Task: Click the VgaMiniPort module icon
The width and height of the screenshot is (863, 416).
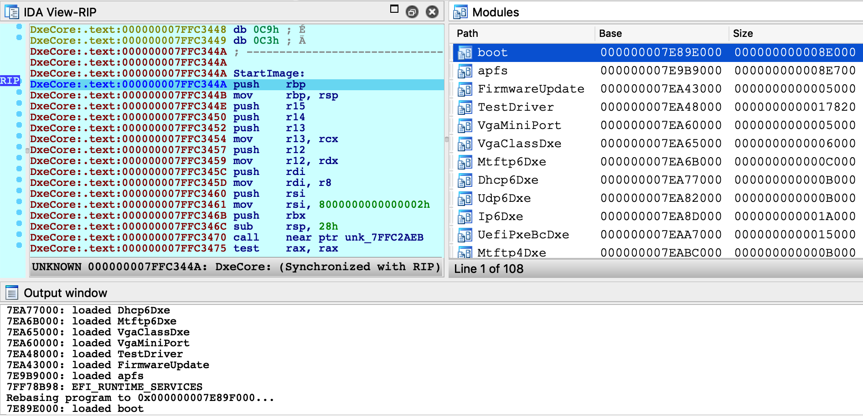Action: (x=465, y=126)
